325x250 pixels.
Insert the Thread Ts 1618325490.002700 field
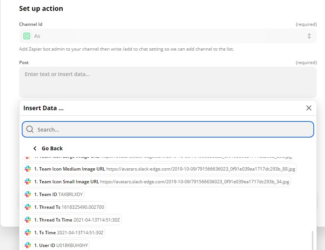pyautogui.click(x=64, y=207)
